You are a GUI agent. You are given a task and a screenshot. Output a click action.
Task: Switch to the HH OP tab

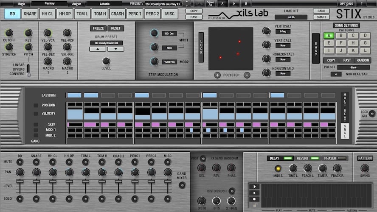[65, 14]
